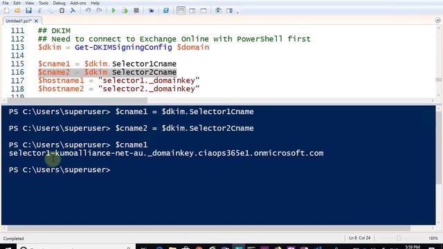
Task: Click the $hostname1 variable in script
Action: [x=61, y=80]
